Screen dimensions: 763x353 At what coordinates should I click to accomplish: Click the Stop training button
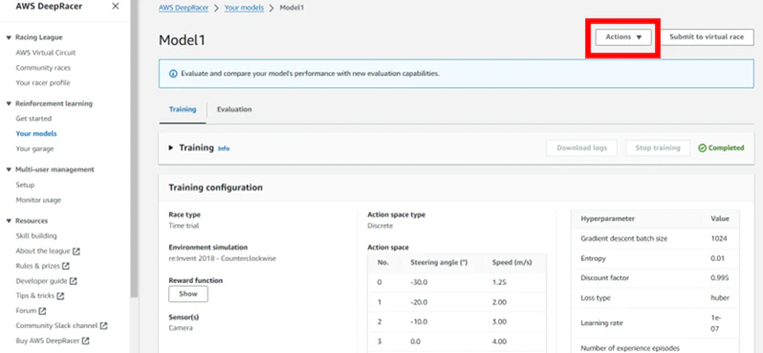[x=658, y=148]
